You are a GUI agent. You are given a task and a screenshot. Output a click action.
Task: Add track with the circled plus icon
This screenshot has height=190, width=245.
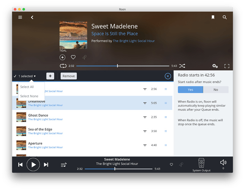pos(63,57)
